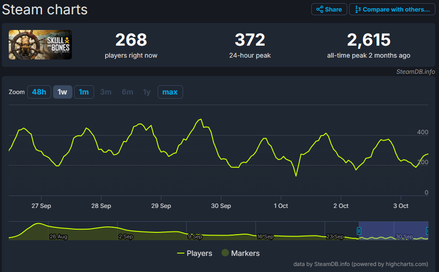This screenshot has height=272, width=439.
Task: Click the share icon in Share button
Action: tap(320, 9)
